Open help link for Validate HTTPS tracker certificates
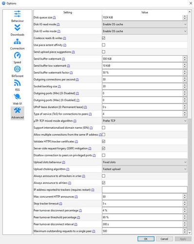194x244 pixels. click(x=77, y=142)
